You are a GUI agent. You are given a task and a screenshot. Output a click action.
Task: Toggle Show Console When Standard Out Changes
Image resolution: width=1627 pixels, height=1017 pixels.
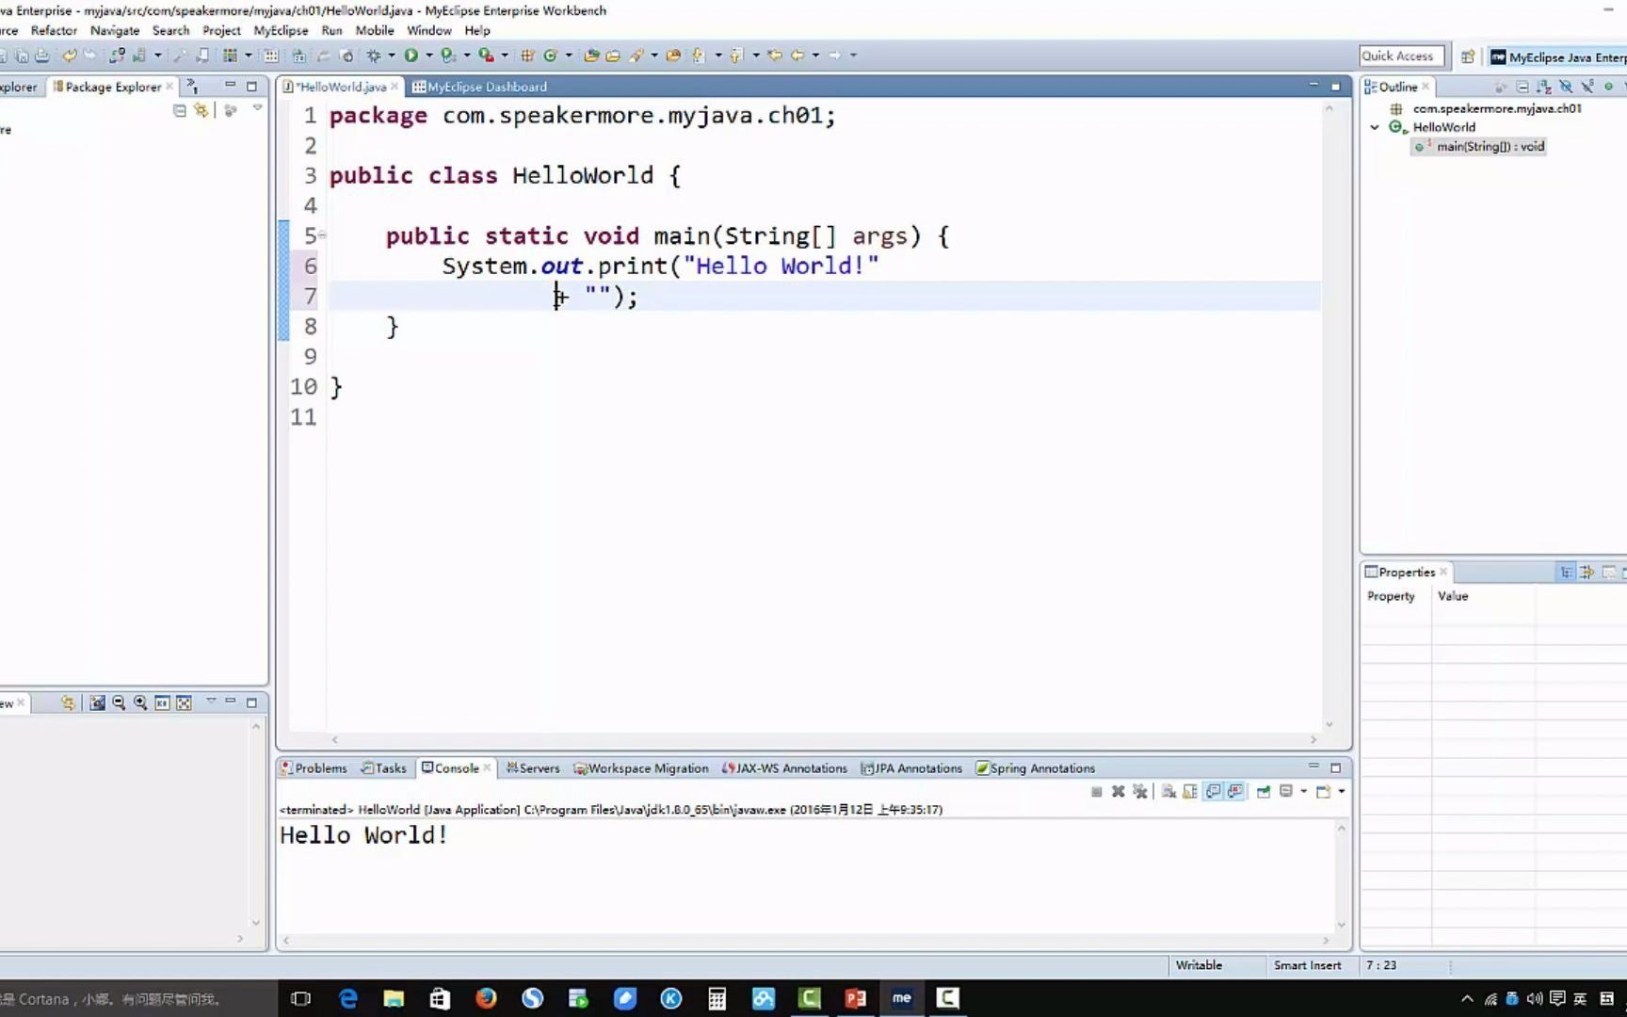point(1213,791)
